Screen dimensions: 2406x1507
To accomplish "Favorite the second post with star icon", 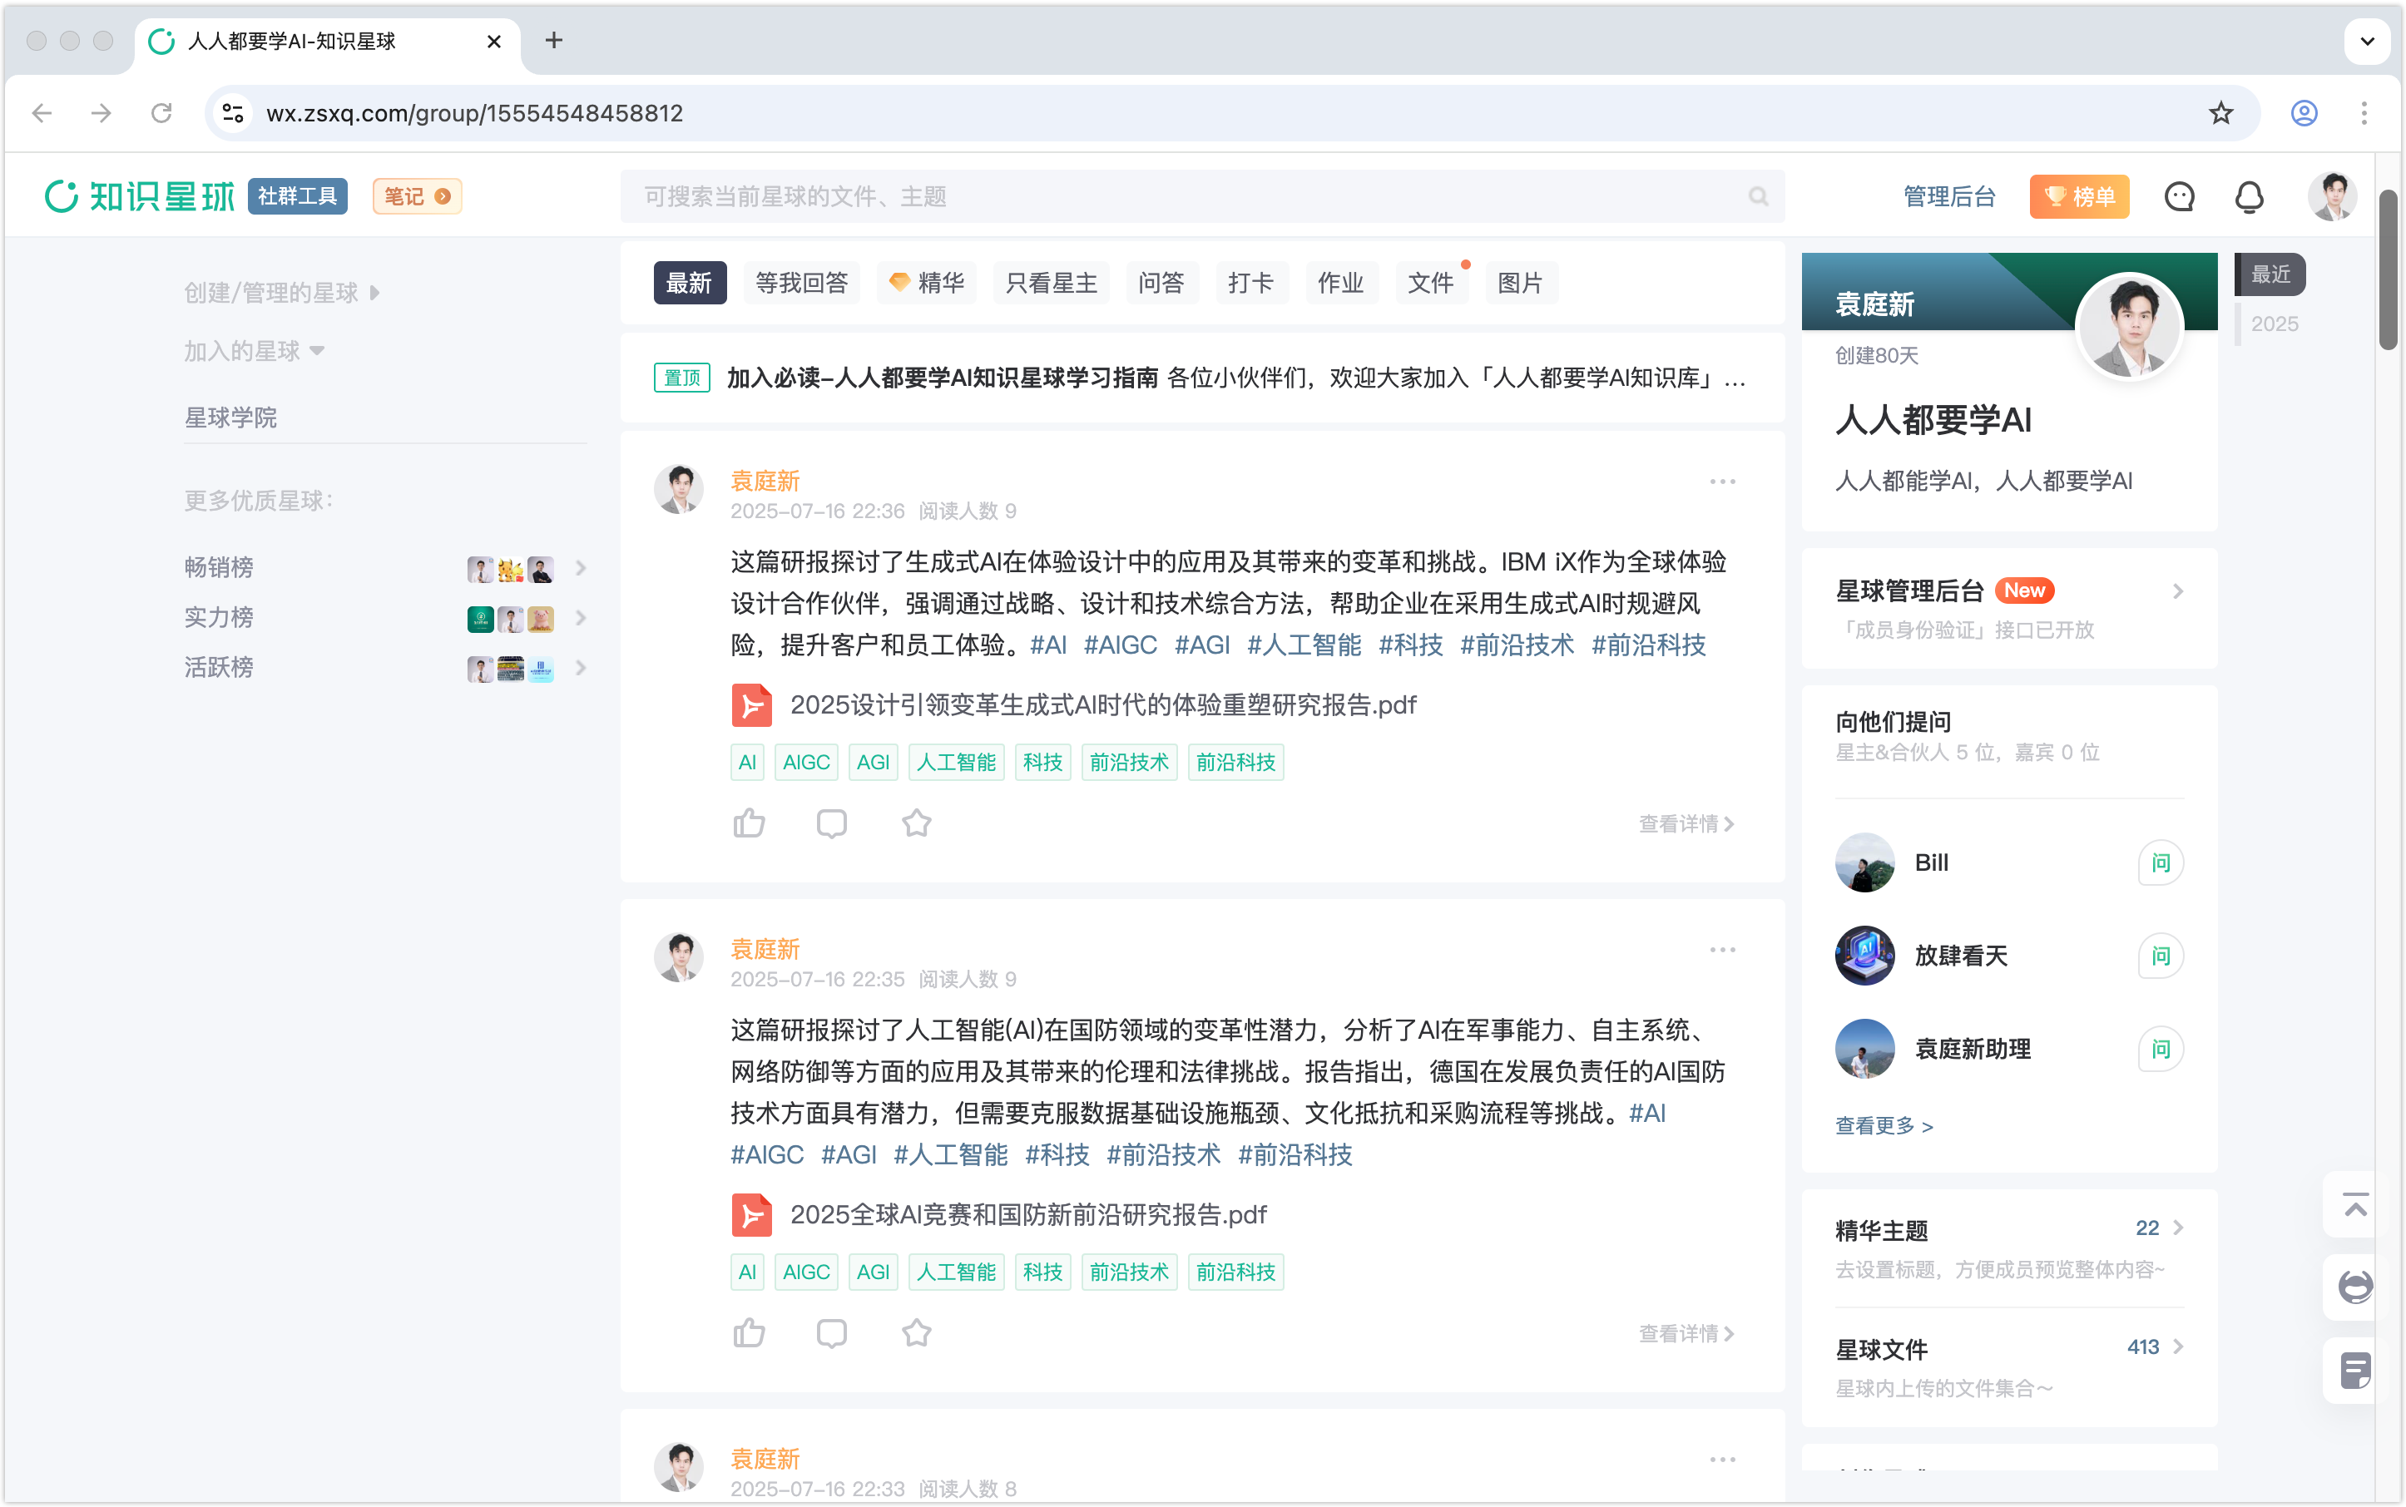I will (x=916, y=1332).
